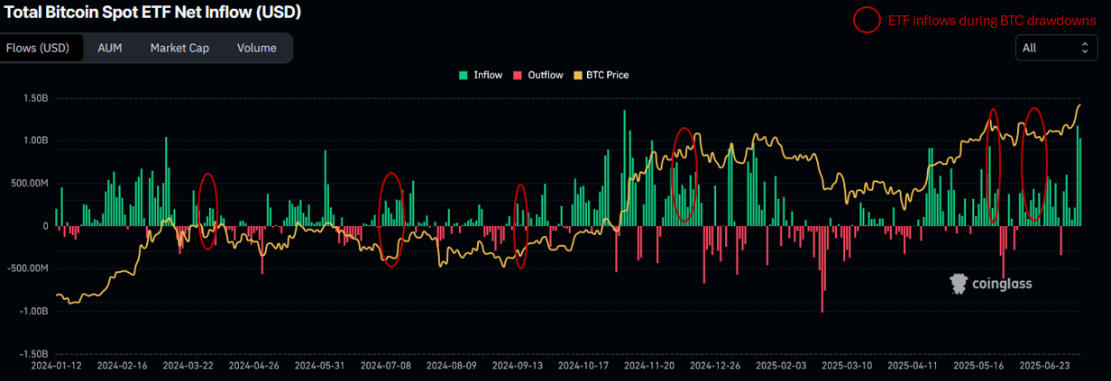Toggle the Inflow series in legend
The height and width of the screenshot is (381, 1111).
pyautogui.click(x=487, y=75)
